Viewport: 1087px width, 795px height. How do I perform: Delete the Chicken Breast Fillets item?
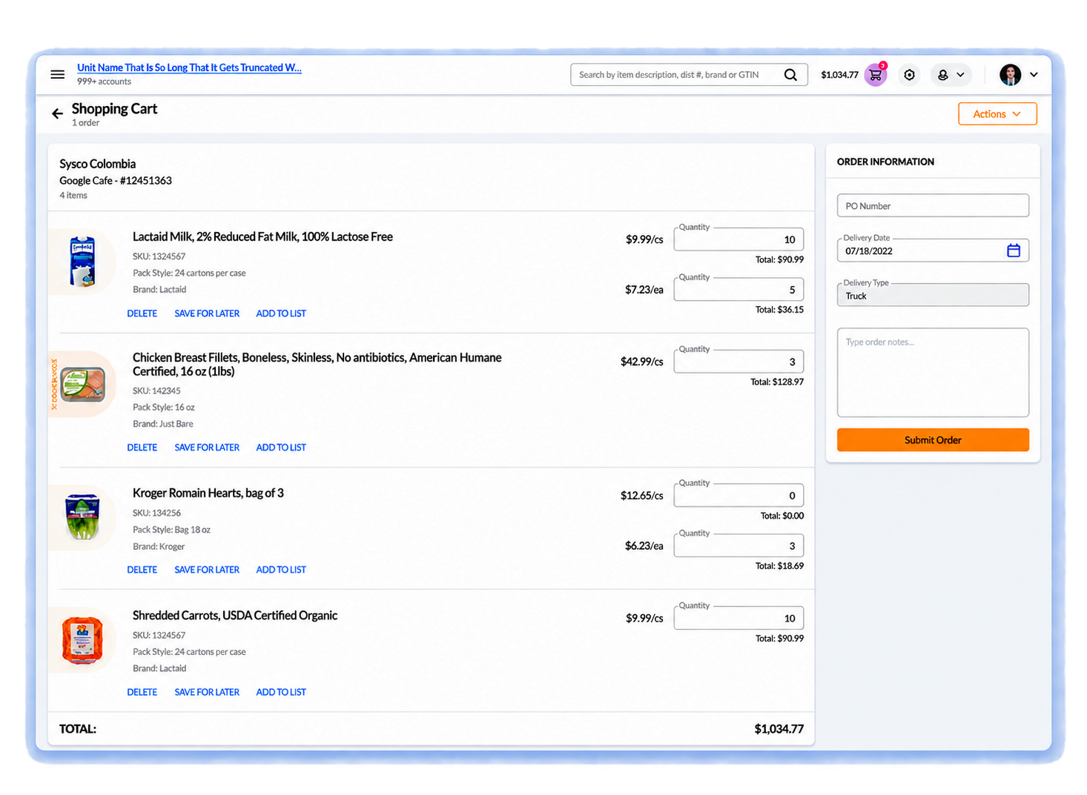click(142, 448)
